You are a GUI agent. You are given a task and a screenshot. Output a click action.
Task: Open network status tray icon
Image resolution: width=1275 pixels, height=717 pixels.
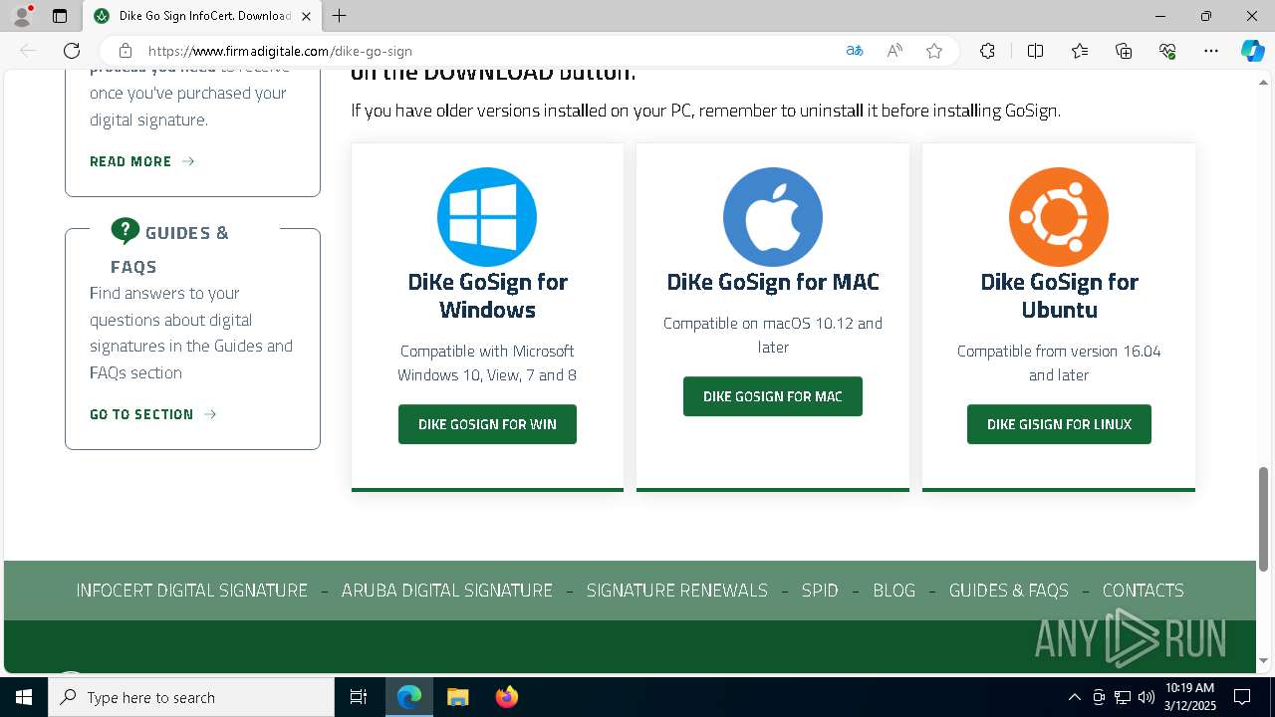pyautogui.click(x=1123, y=697)
